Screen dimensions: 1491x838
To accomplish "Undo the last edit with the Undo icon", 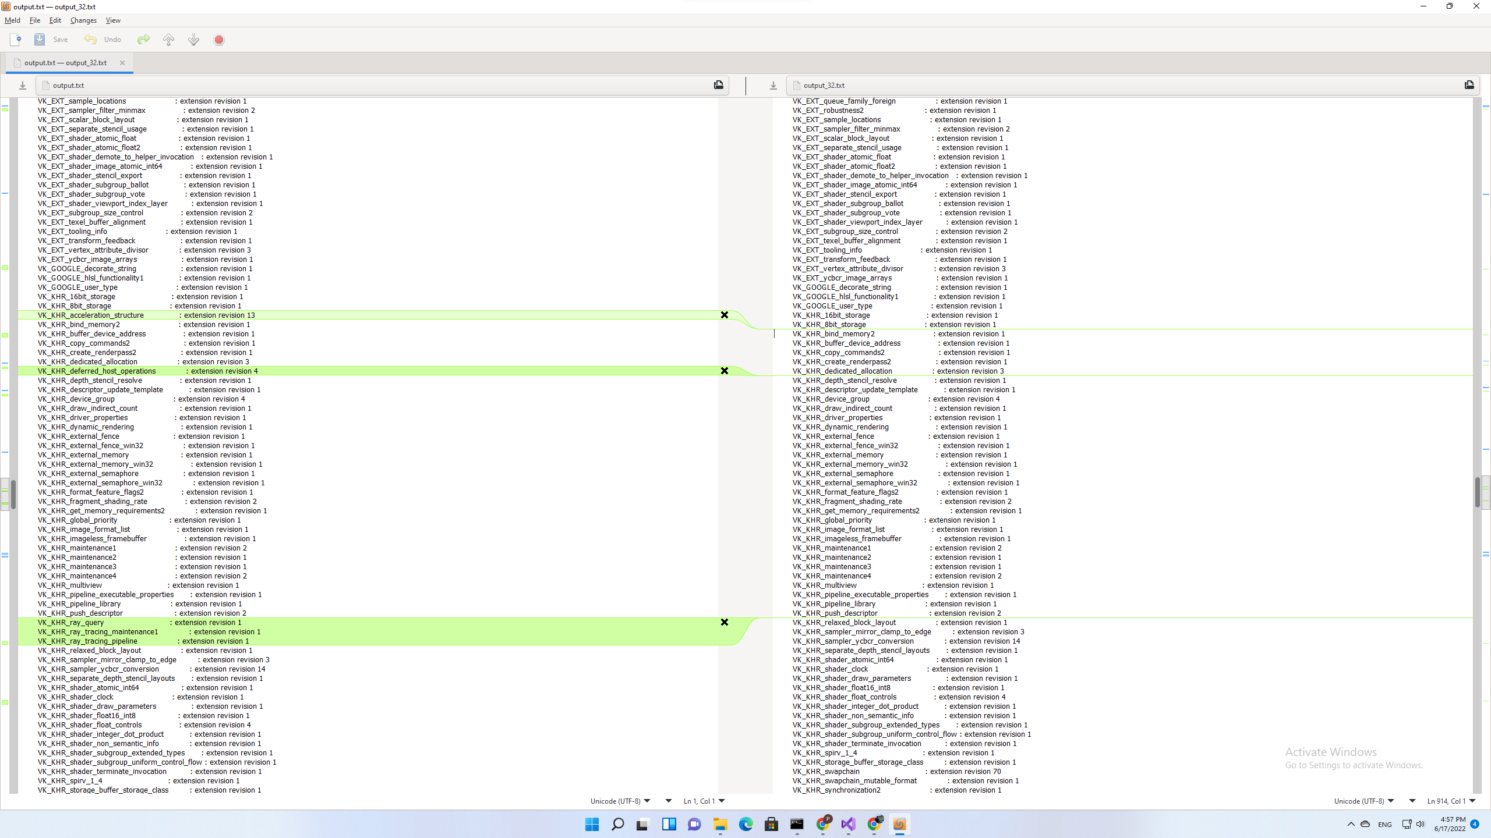I will (91, 39).
